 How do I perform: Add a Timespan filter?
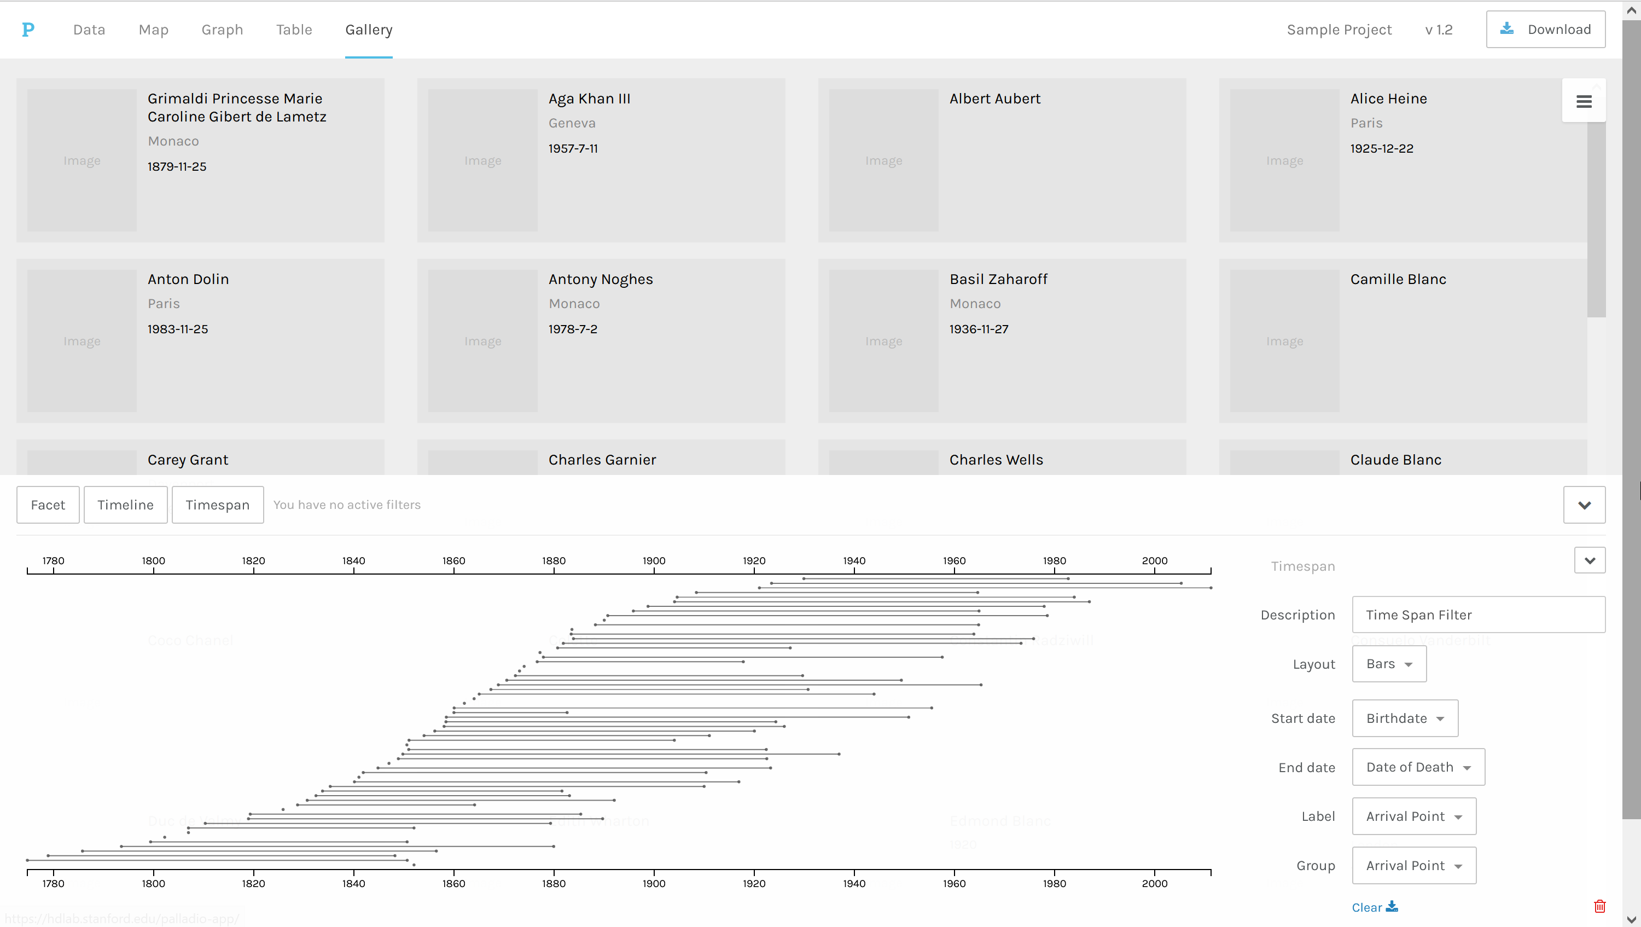point(217,505)
